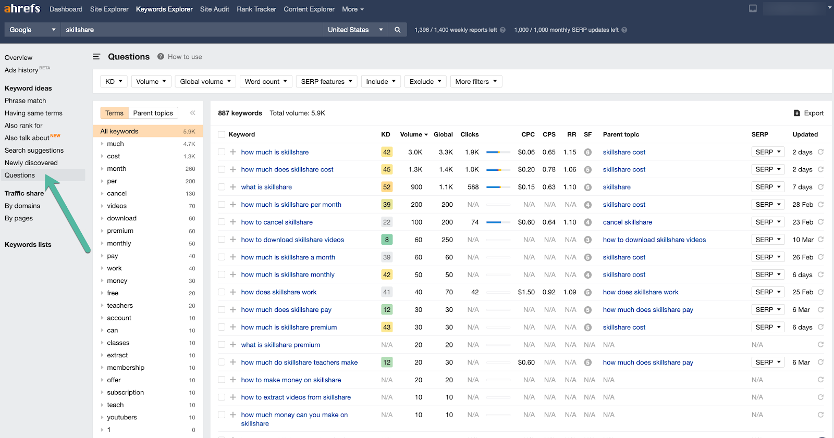Refresh 'how to extract videos from skillshare' row
Screen dimensions: 834x438
point(820,397)
